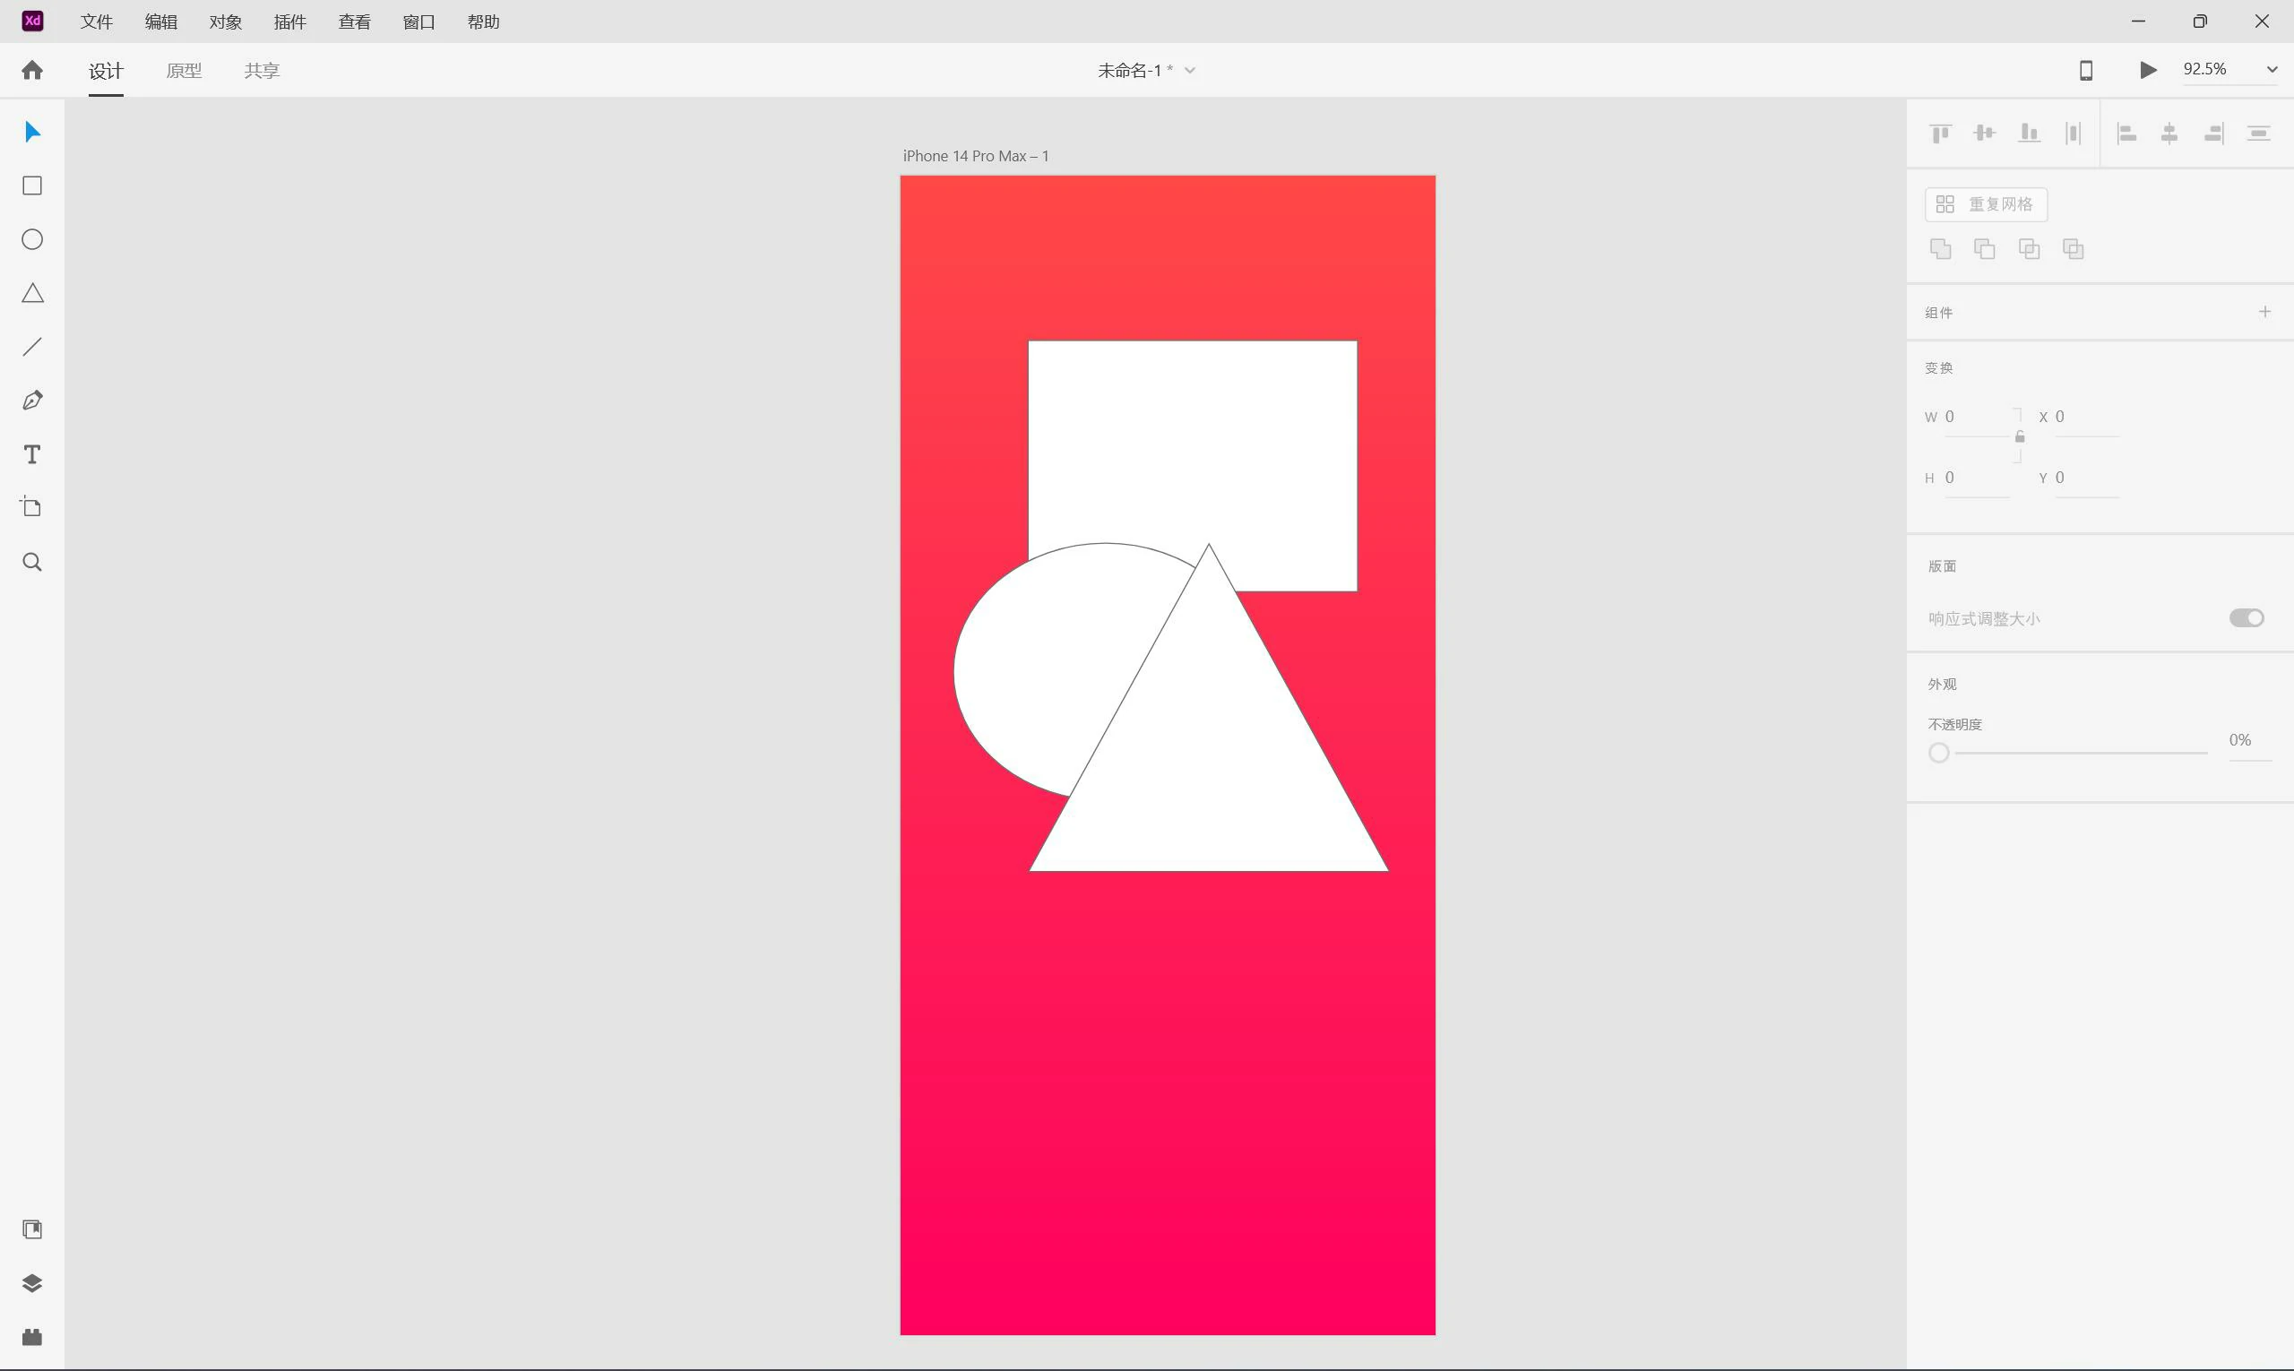Open the 帮助 menu

tap(483, 22)
